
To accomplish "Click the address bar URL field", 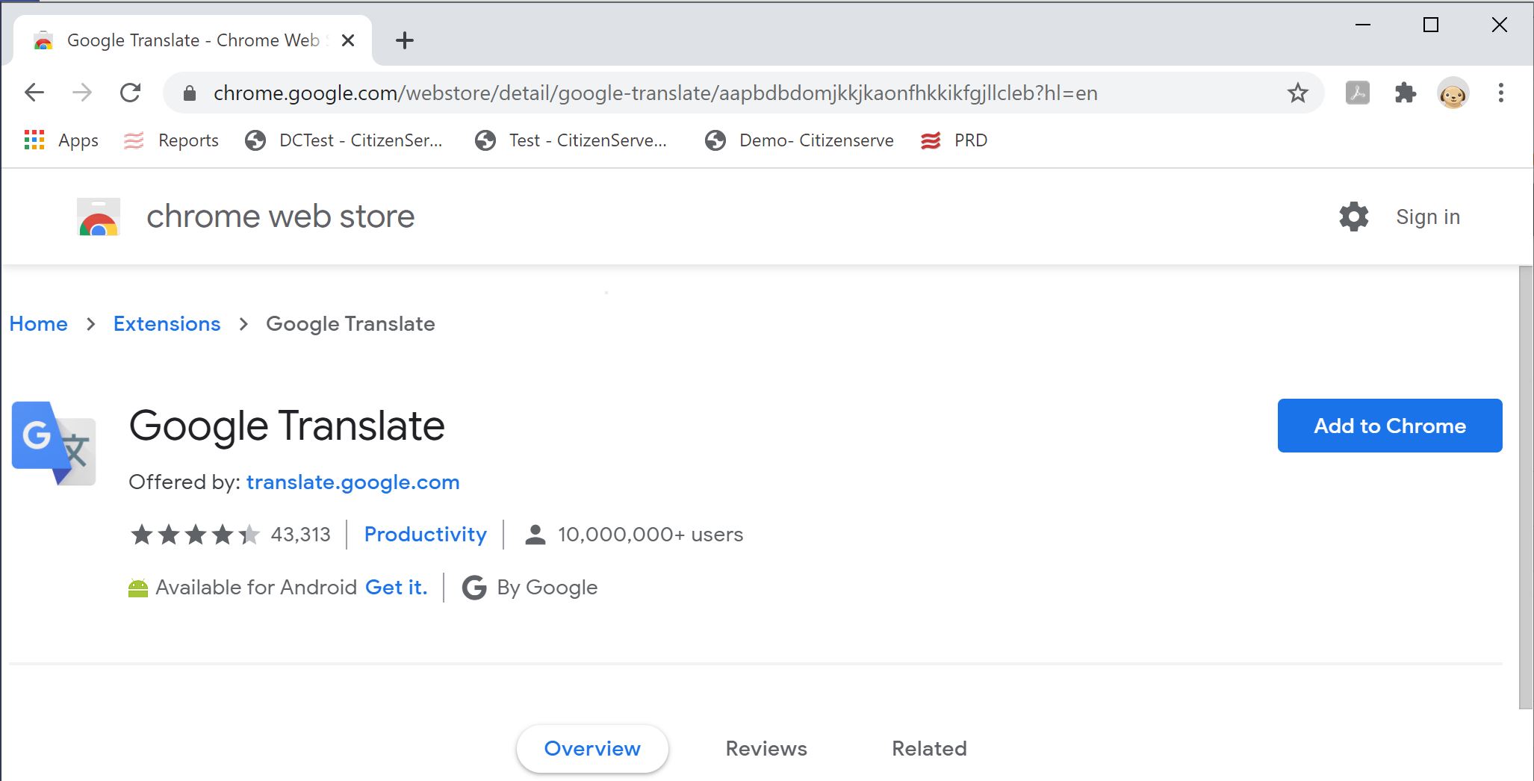I will click(654, 93).
